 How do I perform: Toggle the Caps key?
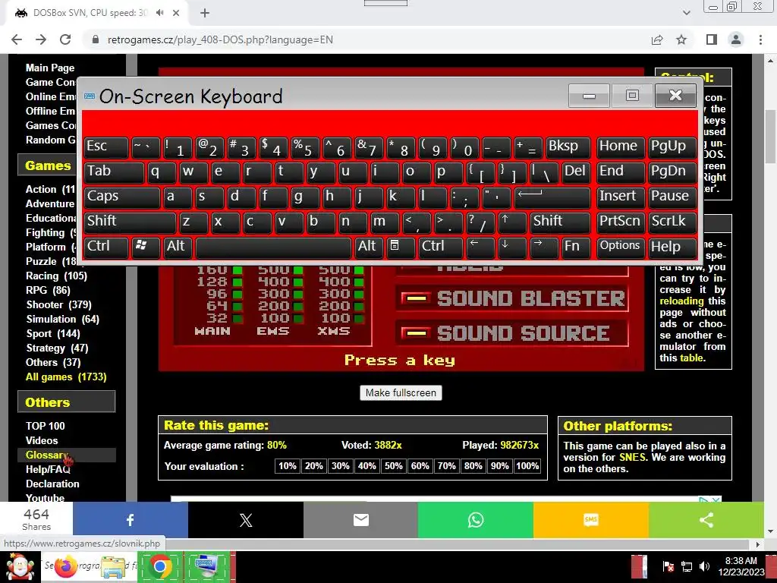click(122, 197)
